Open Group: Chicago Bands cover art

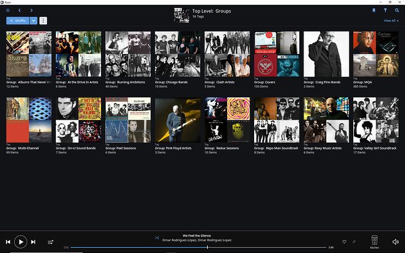pos(178,54)
